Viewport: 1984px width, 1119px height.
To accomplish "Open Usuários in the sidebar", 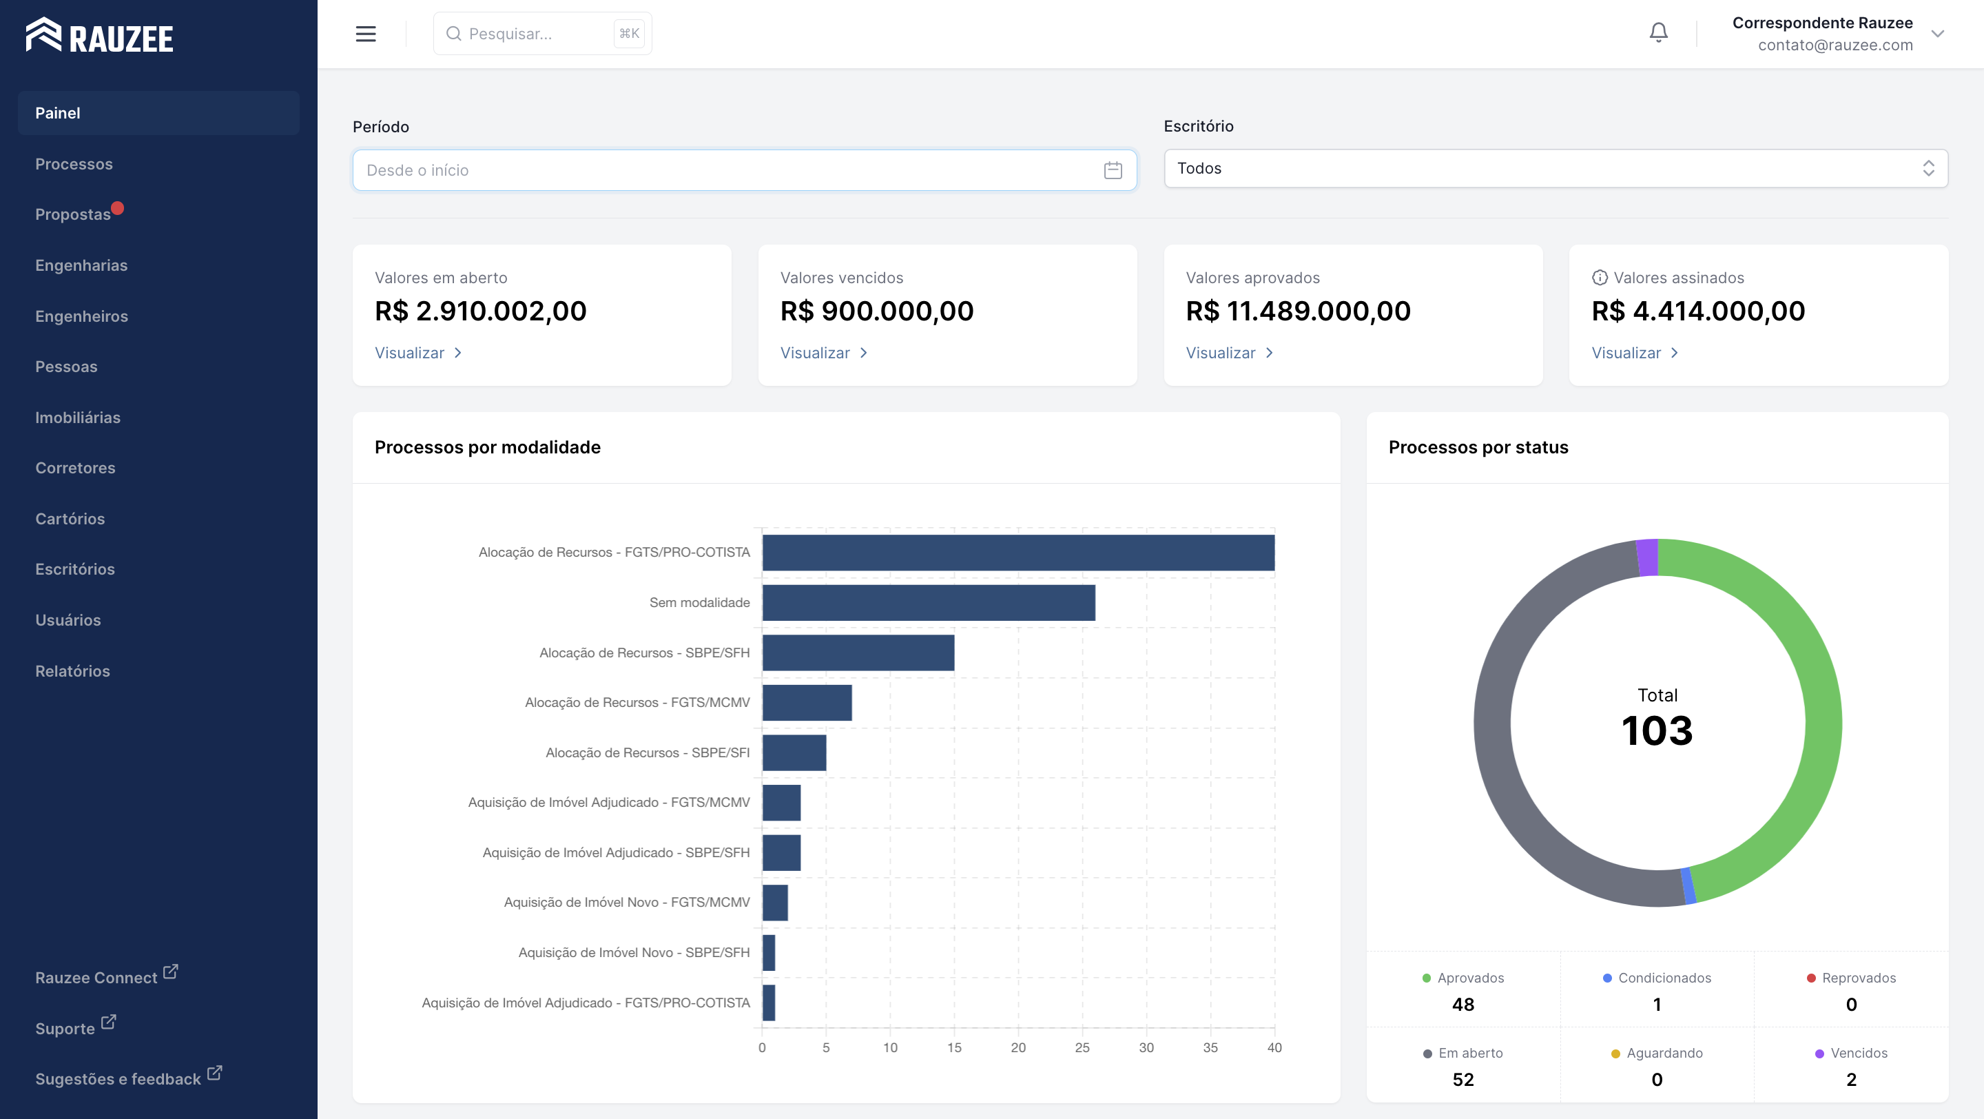I will click(68, 620).
